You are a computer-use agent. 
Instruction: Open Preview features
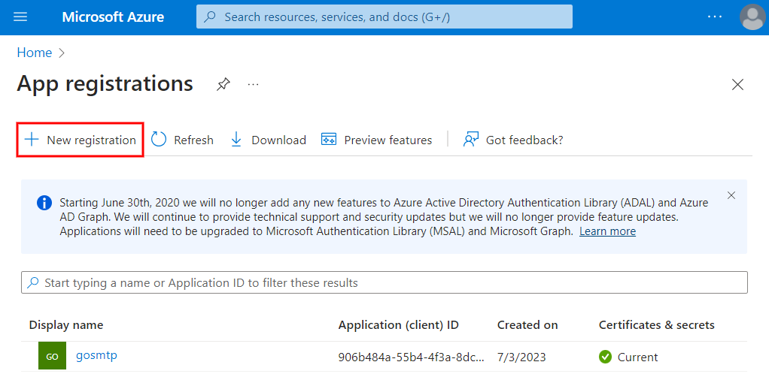tap(377, 140)
